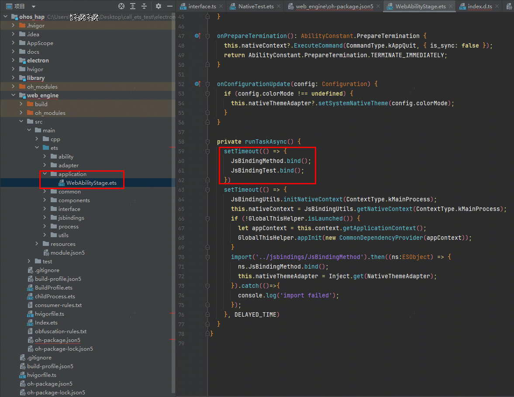Fold the first setTimeout block at line 59
This screenshot has width=514, height=397.
(x=207, y=151)
